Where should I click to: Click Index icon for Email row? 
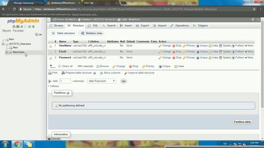coord(210,52)
